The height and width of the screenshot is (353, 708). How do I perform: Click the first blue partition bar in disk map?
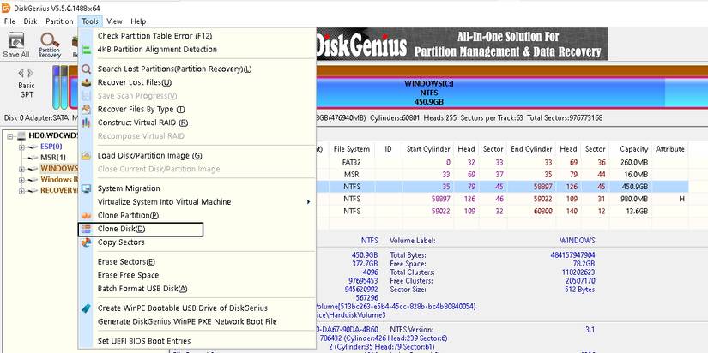click(56, 87)
